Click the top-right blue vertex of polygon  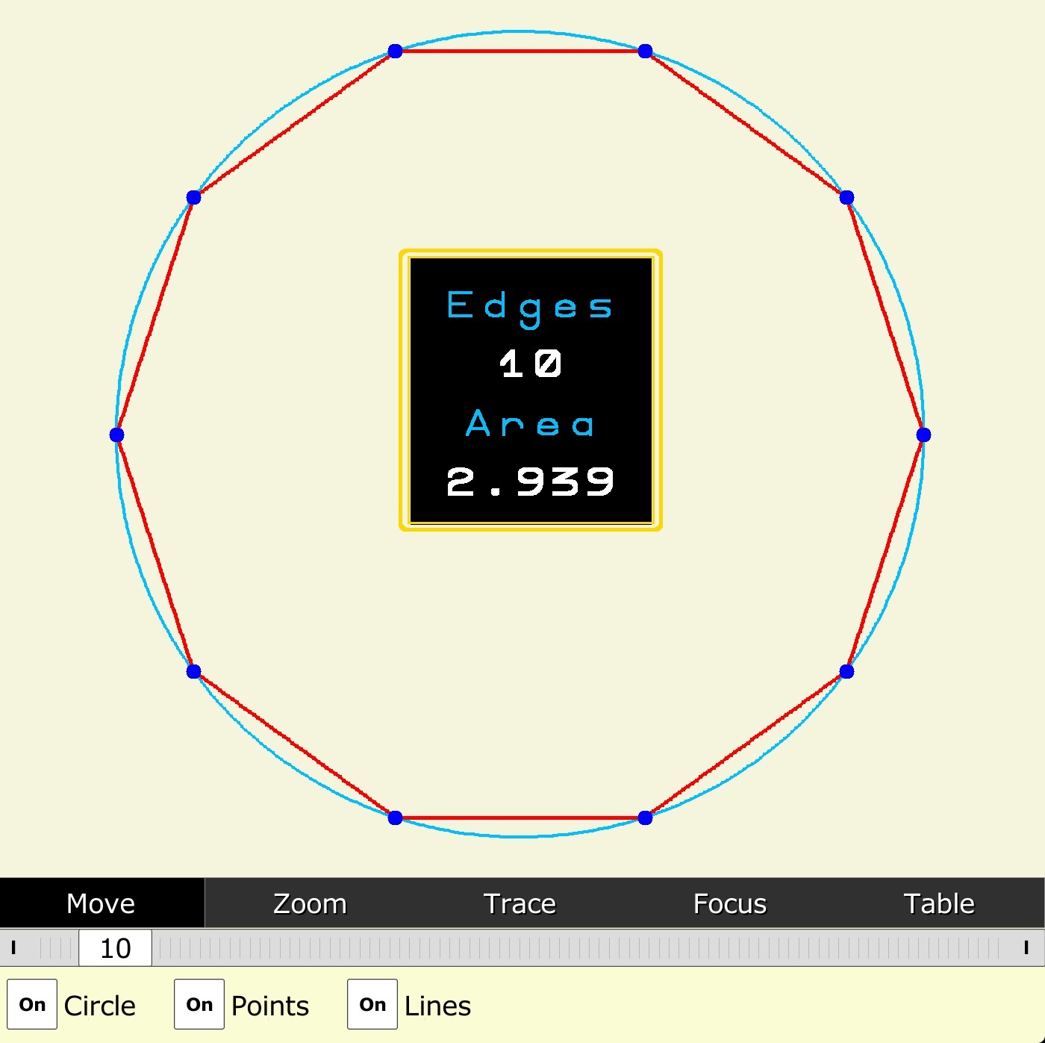(x=646, y=51)
